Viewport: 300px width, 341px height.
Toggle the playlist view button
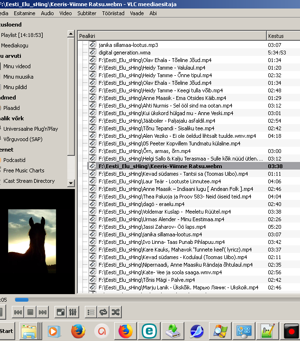(x=91, y=312)
